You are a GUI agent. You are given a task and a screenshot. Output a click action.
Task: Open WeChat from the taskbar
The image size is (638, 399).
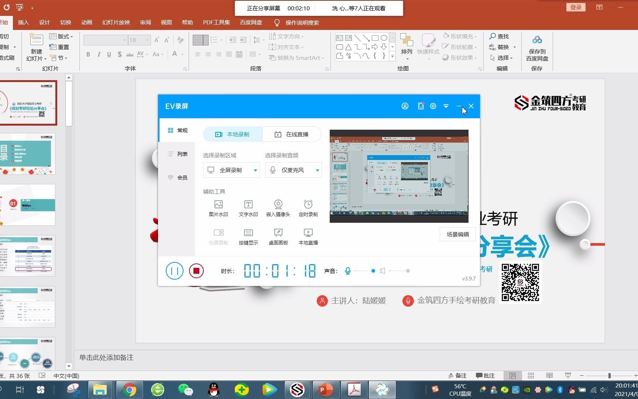click(x=185, y=390)
